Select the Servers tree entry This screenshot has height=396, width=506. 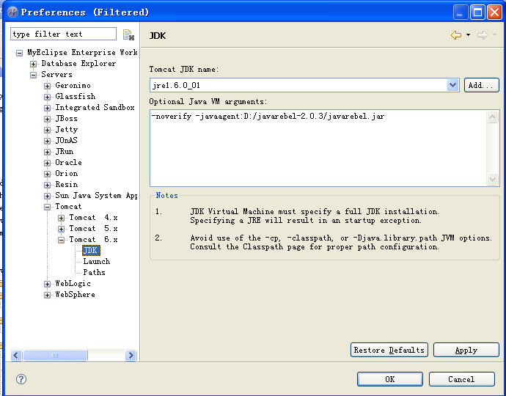pyautogui.click(x=56, y=74)
